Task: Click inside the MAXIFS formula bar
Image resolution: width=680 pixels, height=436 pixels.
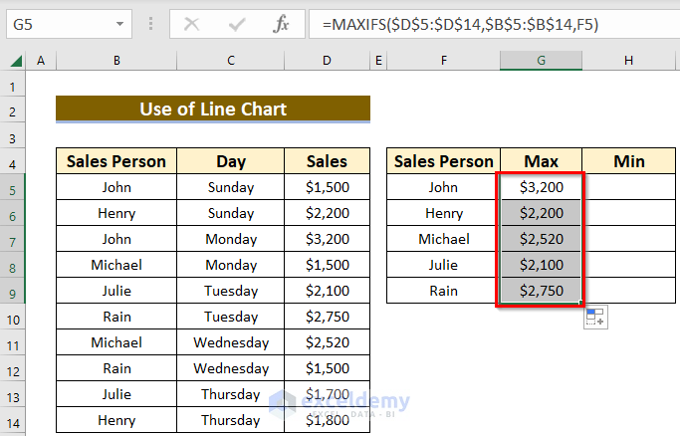Action: pyautogui.click(x=488, y=24)
